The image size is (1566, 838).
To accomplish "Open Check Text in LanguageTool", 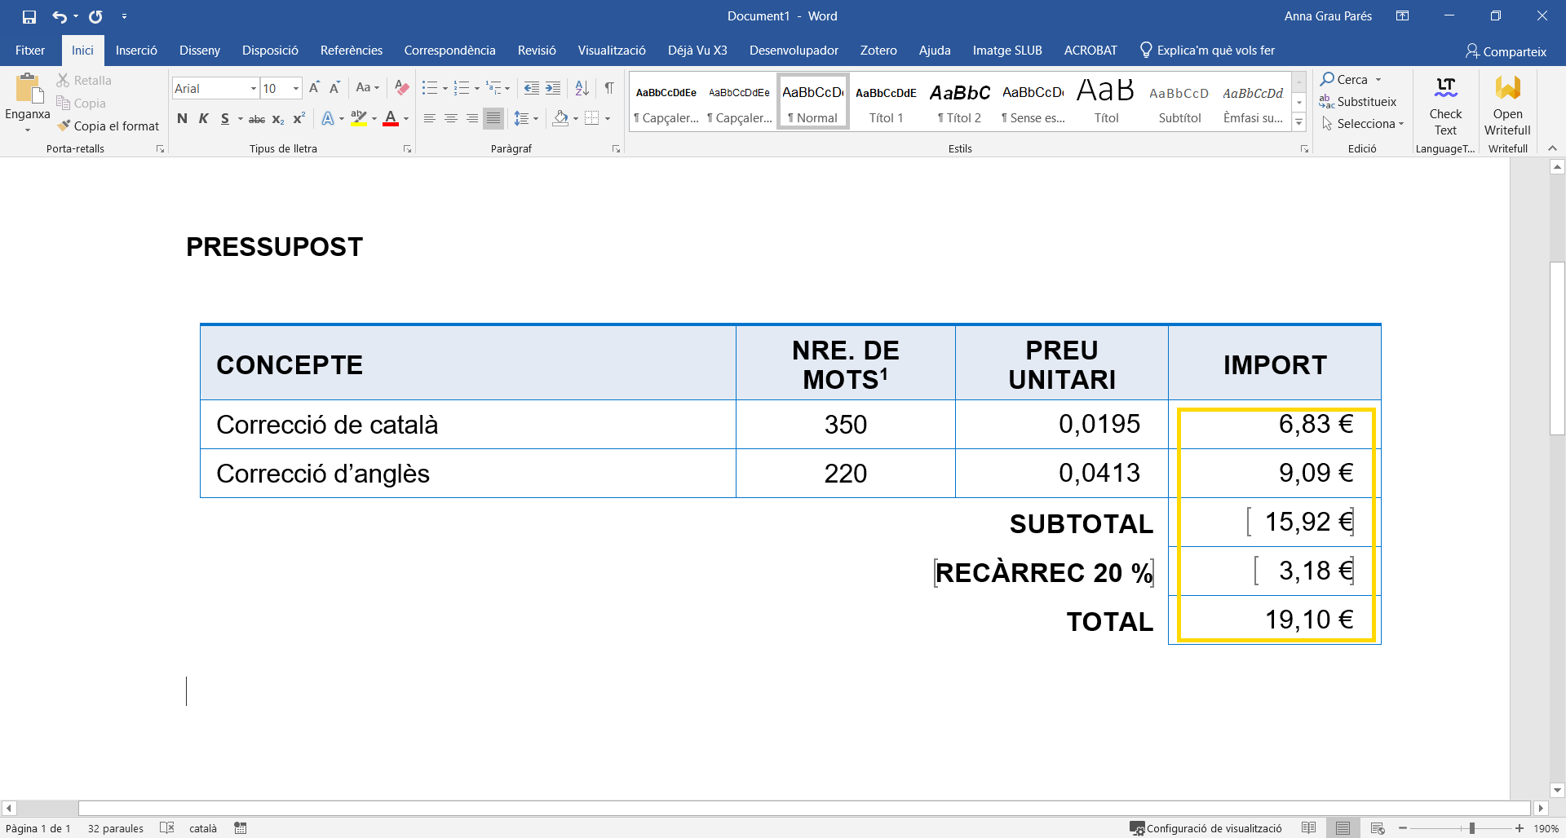I will 1445,108.
